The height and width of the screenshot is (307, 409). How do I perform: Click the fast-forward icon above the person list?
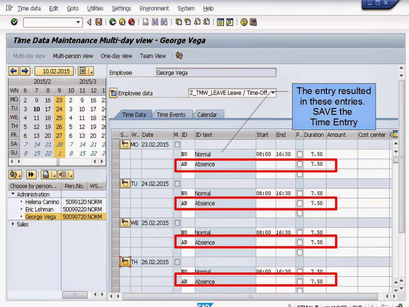(31, 175)
